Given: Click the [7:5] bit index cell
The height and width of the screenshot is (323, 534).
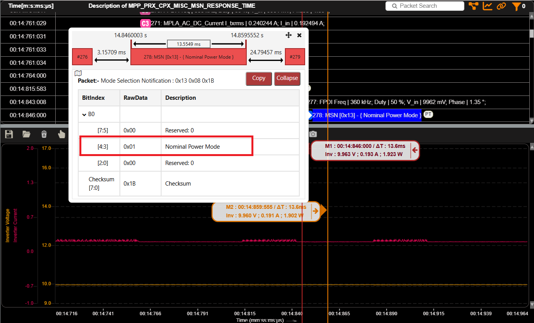Looking at the screenshot, I should pyautogui.click(x=99, y=130).
